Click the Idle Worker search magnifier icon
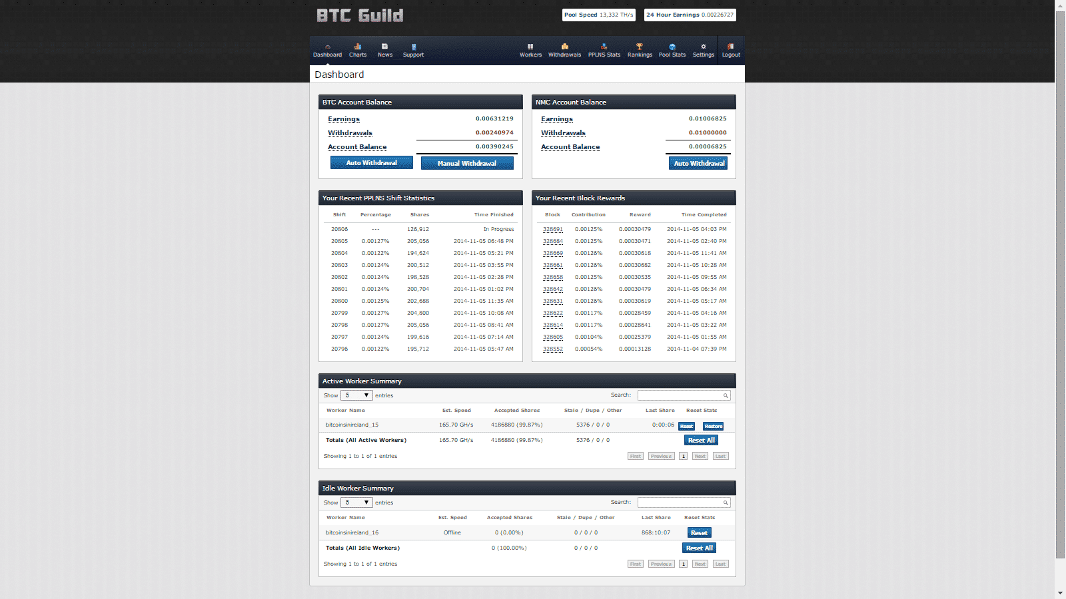 pyautogui.click(x=726, y=502)
